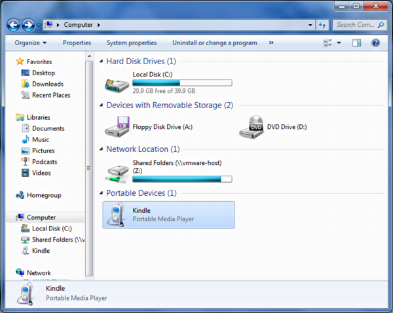Screen dimensions: 393x313
Task: Toggle the preview pane
Action: point(356,43)
